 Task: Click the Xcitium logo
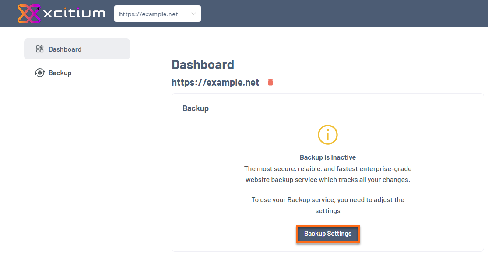[x=61, y=14]
